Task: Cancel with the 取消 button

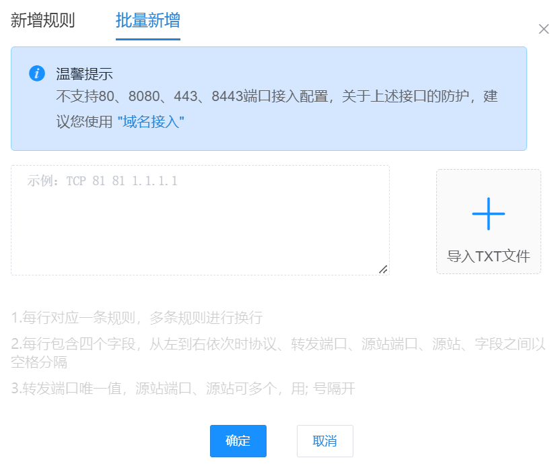Action: coord(325,441)
